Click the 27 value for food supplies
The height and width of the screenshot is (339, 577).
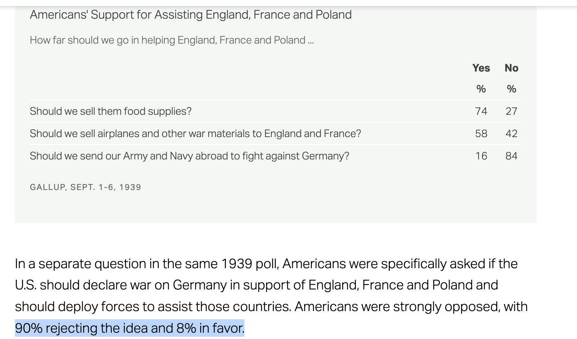(511, 111)
